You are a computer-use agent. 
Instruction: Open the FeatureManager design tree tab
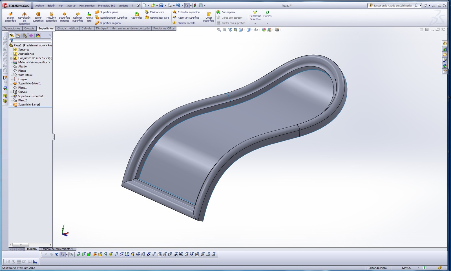point(12,36)
